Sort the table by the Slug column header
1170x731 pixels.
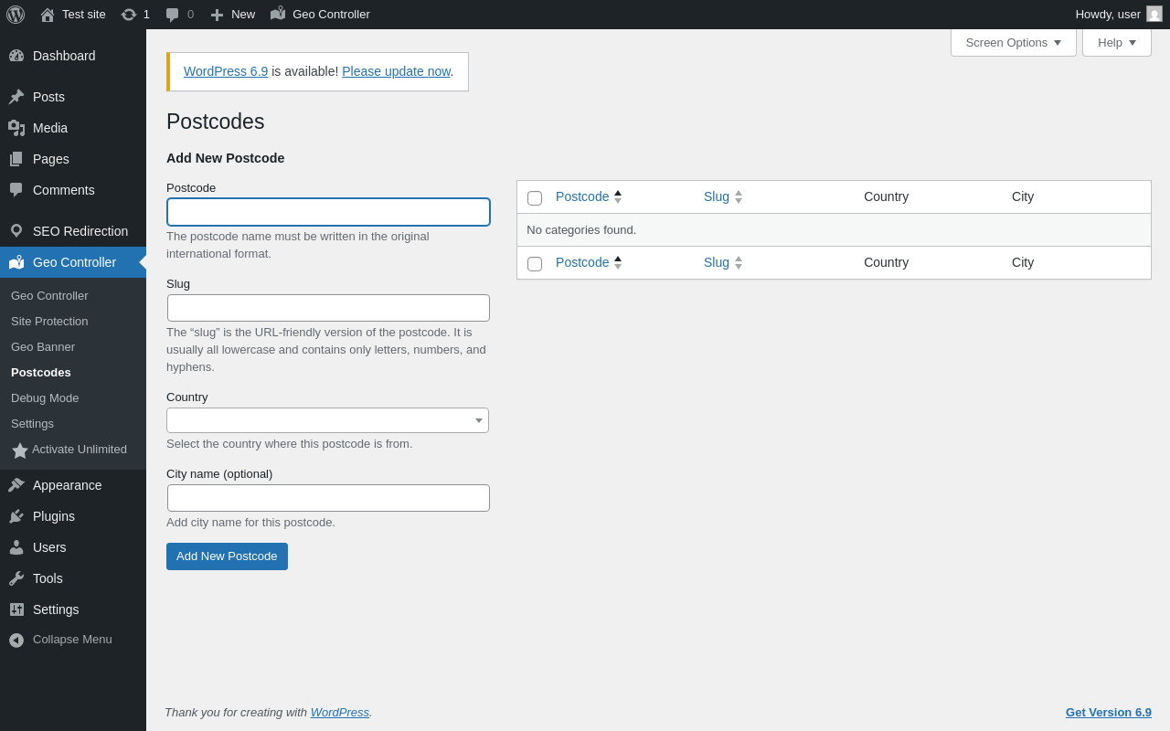717,196
